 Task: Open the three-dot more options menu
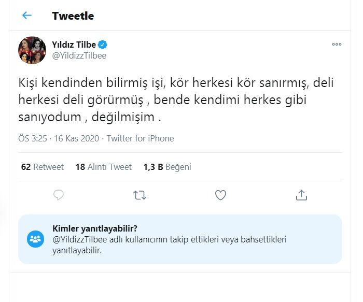pyautogui.click(x=337, y=45)
